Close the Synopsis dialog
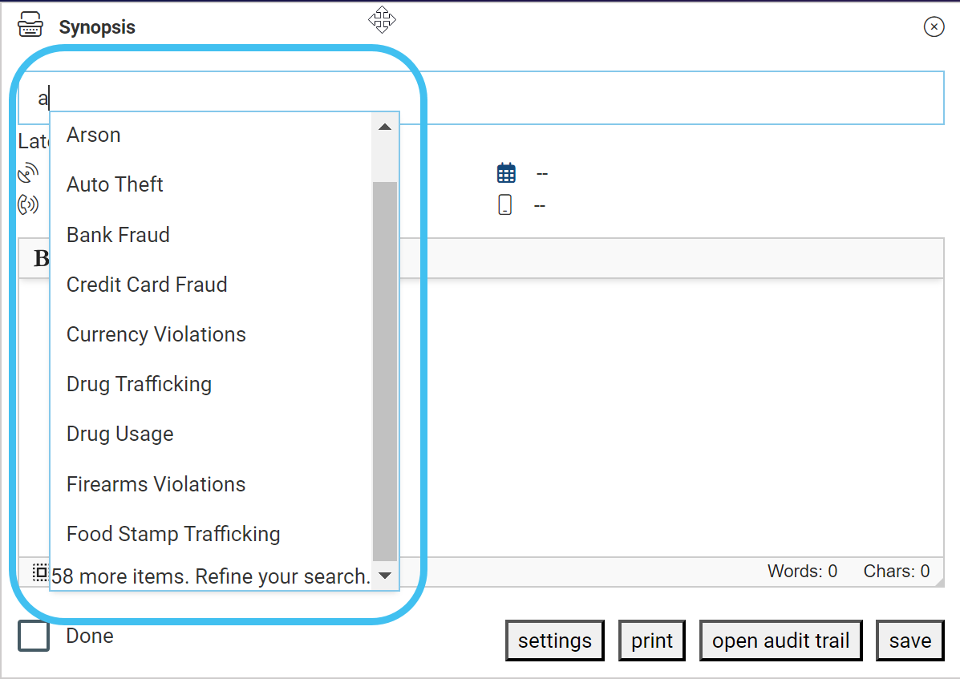This screenshot has width=960, height=679. (934, 27)
